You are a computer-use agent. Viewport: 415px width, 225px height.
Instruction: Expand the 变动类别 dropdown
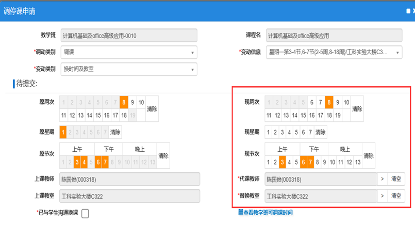tap(128, 69)
